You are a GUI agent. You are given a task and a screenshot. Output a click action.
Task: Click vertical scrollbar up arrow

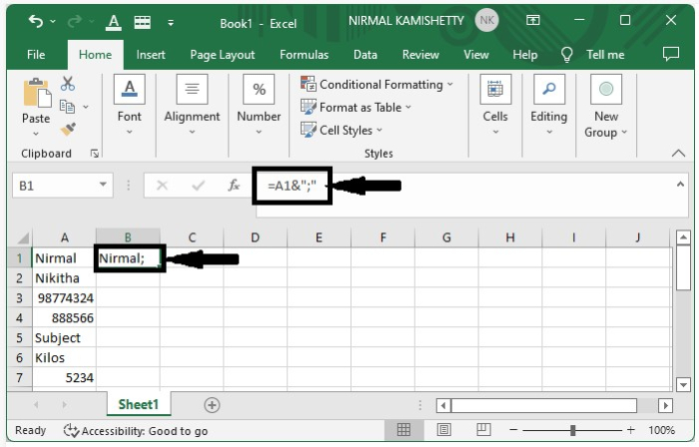click(683, 237)
